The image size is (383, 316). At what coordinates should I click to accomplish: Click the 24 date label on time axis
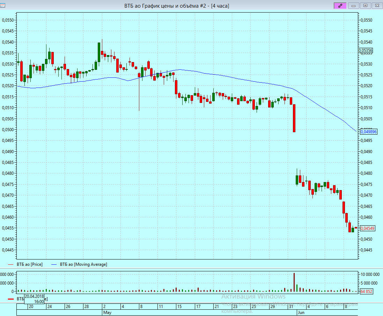(50, 307)
